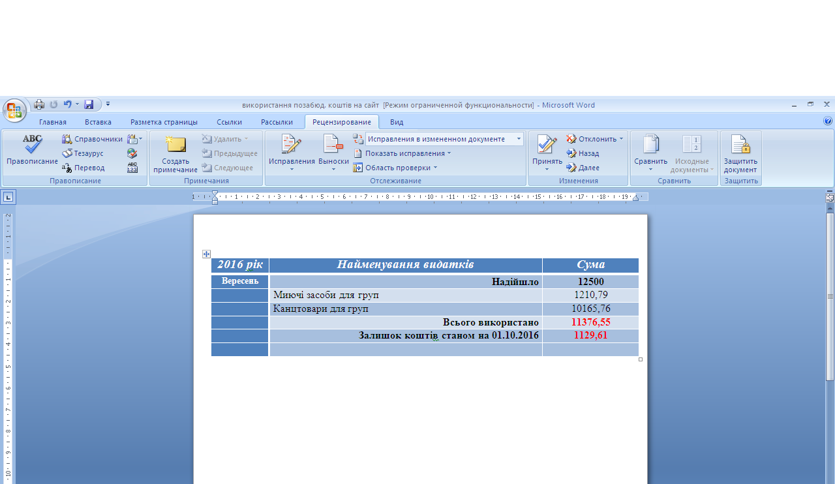Image resolution: width=835 pixels, height=484 pixels.
Task: Click Создать примечание to add a comment
Action: click(175, 154)
